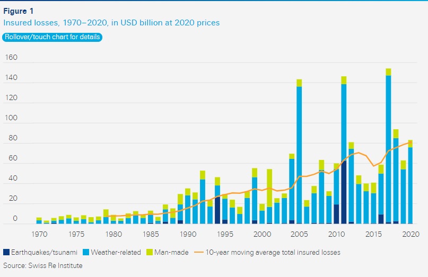Click the 2001 bar with the large man-made segment

(269, 196)
